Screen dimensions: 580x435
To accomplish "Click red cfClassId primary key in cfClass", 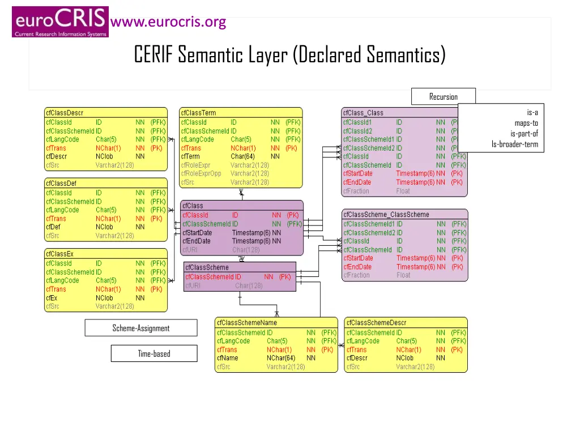I will [242, 215].
